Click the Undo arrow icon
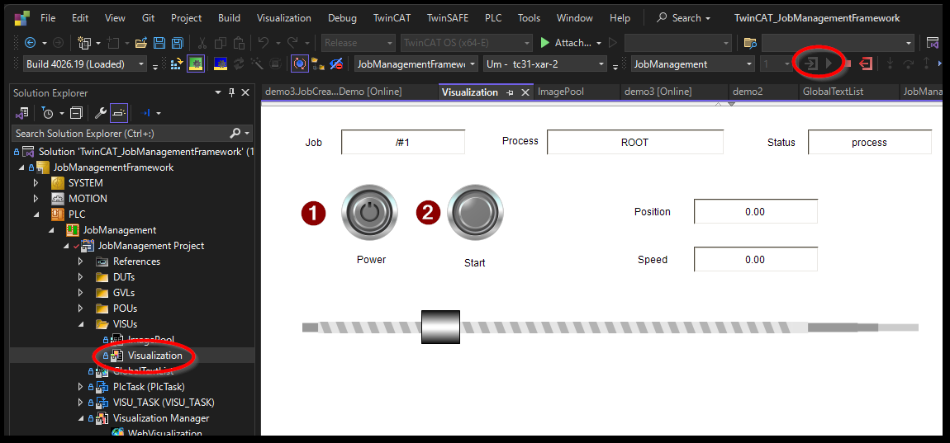 tap(263, 42)
